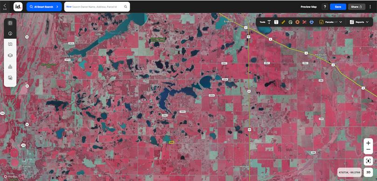Open the info circle icon in sidebar

point(10,34)
